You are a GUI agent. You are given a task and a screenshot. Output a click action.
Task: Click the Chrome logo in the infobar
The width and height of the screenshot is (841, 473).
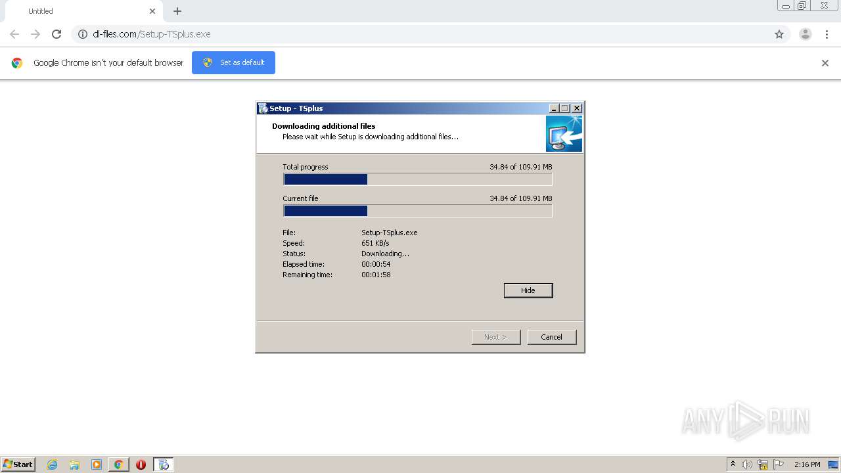17,63
